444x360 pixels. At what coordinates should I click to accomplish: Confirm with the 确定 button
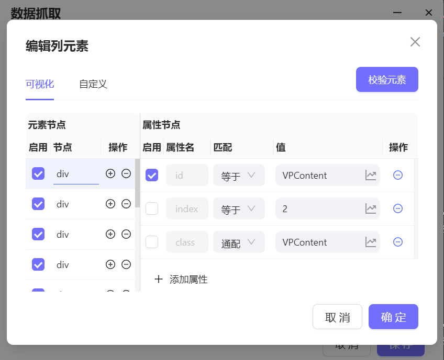pyautogui.click(x=393, y=317)
